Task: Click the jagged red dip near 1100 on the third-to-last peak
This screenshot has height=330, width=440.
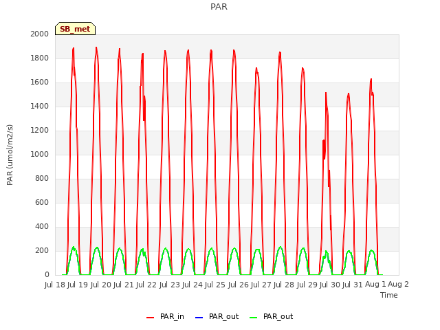Action: click(324, 149)
